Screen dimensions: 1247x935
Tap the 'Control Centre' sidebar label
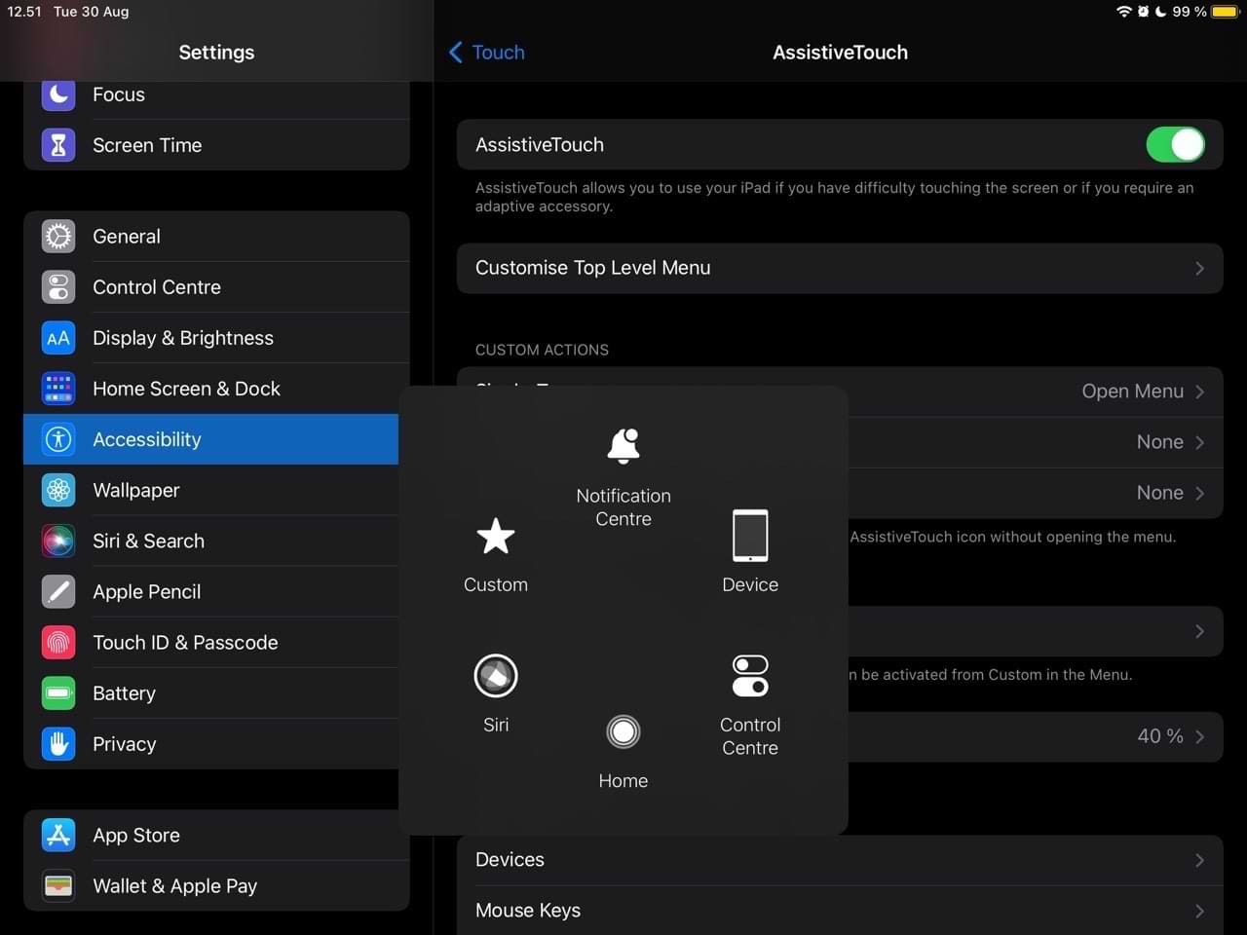click(157, 287)
